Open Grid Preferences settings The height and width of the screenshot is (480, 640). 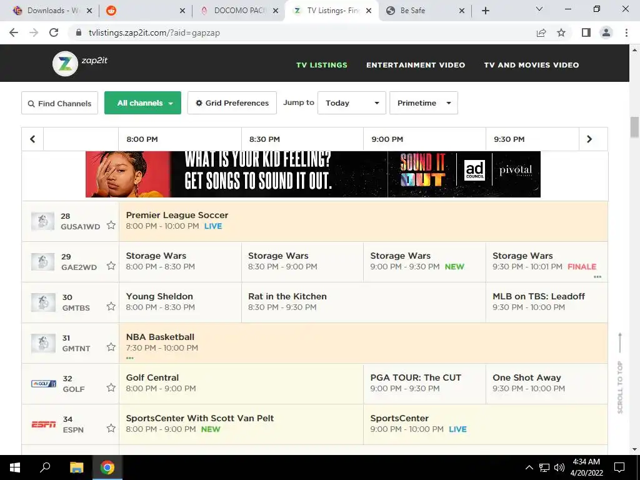(232, 103)
